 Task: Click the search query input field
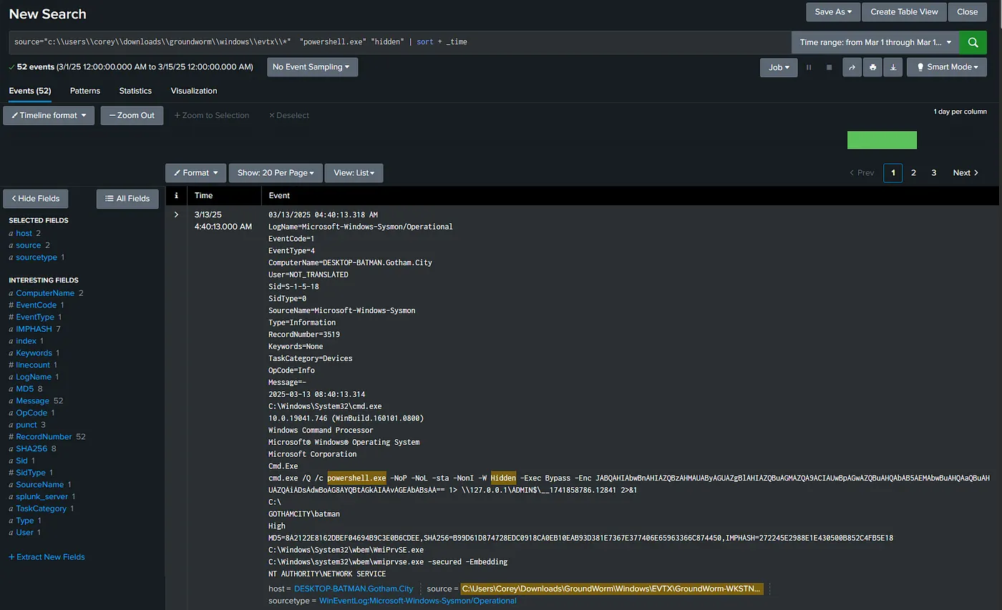click(x=400, y=42)
